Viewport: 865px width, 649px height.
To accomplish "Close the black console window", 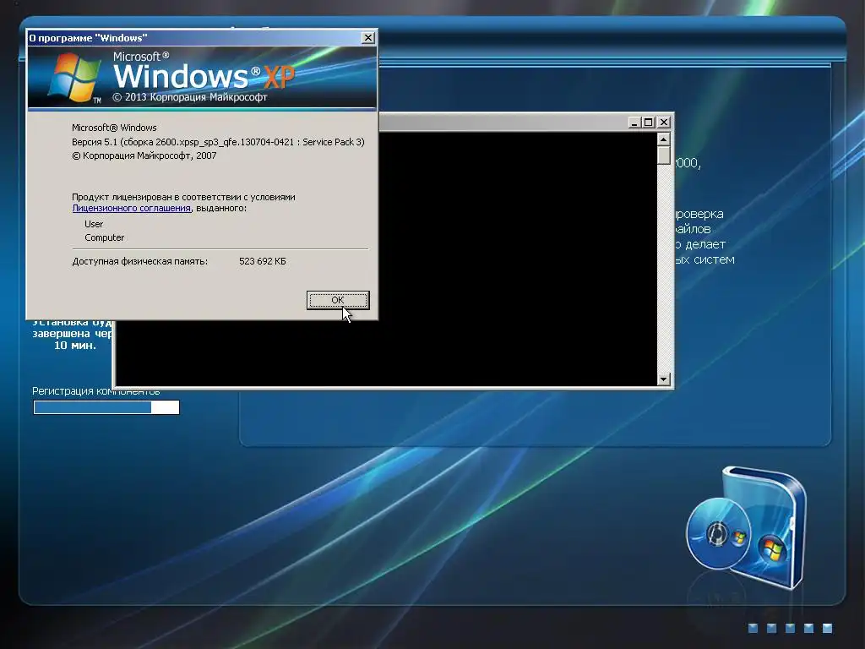I will click(x=664, y=123).
